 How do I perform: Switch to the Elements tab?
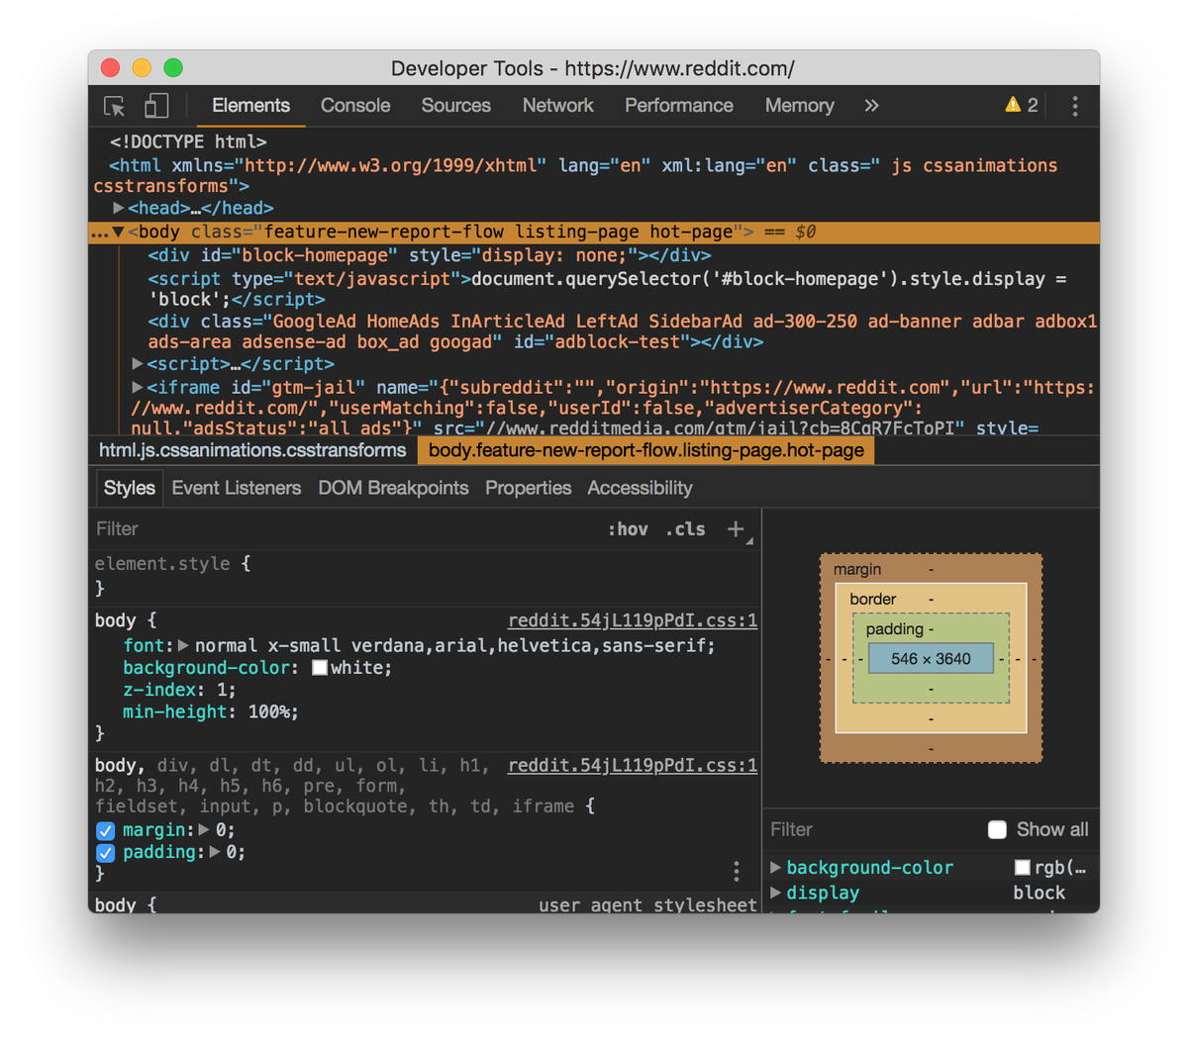pos(250,106)
